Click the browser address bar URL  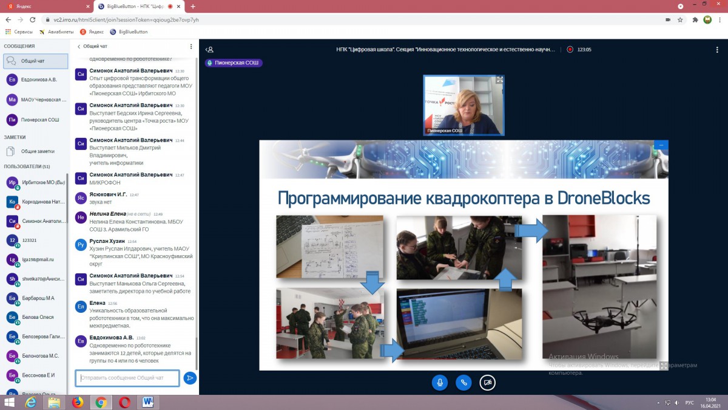pos(126,19)
